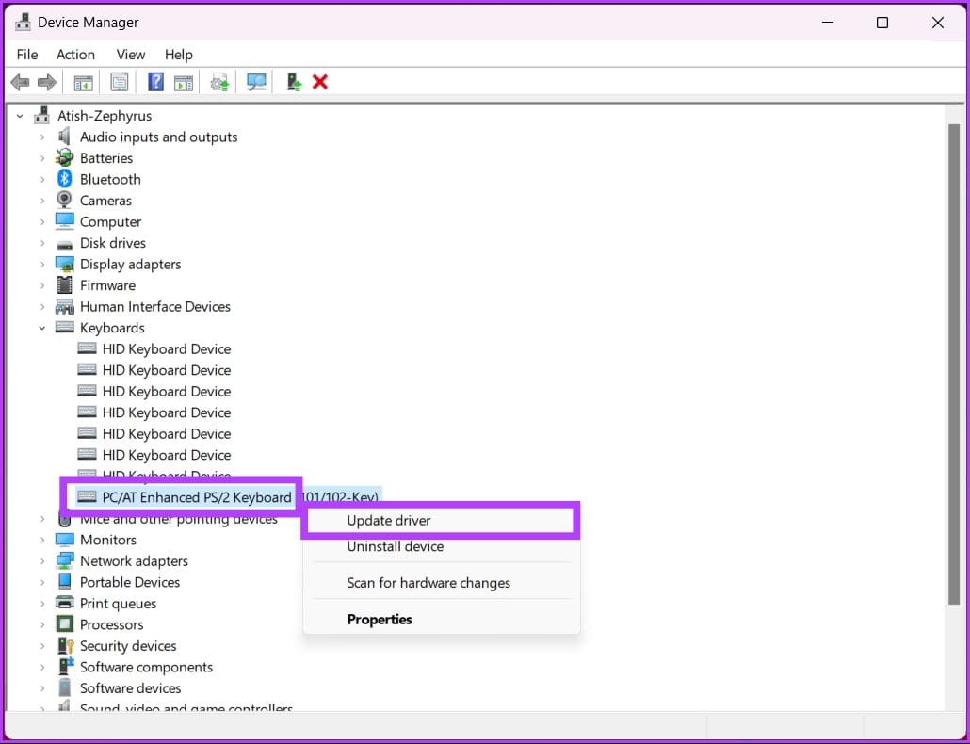Open the Properties toolbar icon
Image resolution: width=970 pixels, height=744 pixels.
point(119,82)
